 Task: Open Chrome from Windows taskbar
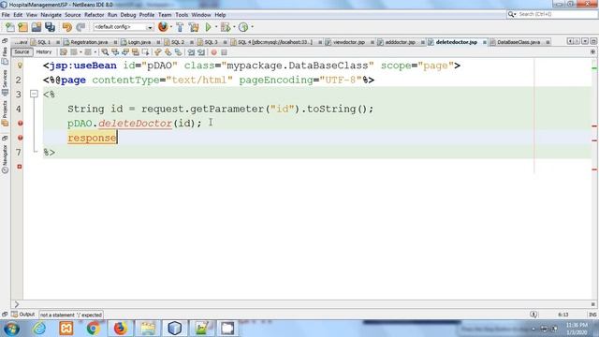[x=94, y=329]
